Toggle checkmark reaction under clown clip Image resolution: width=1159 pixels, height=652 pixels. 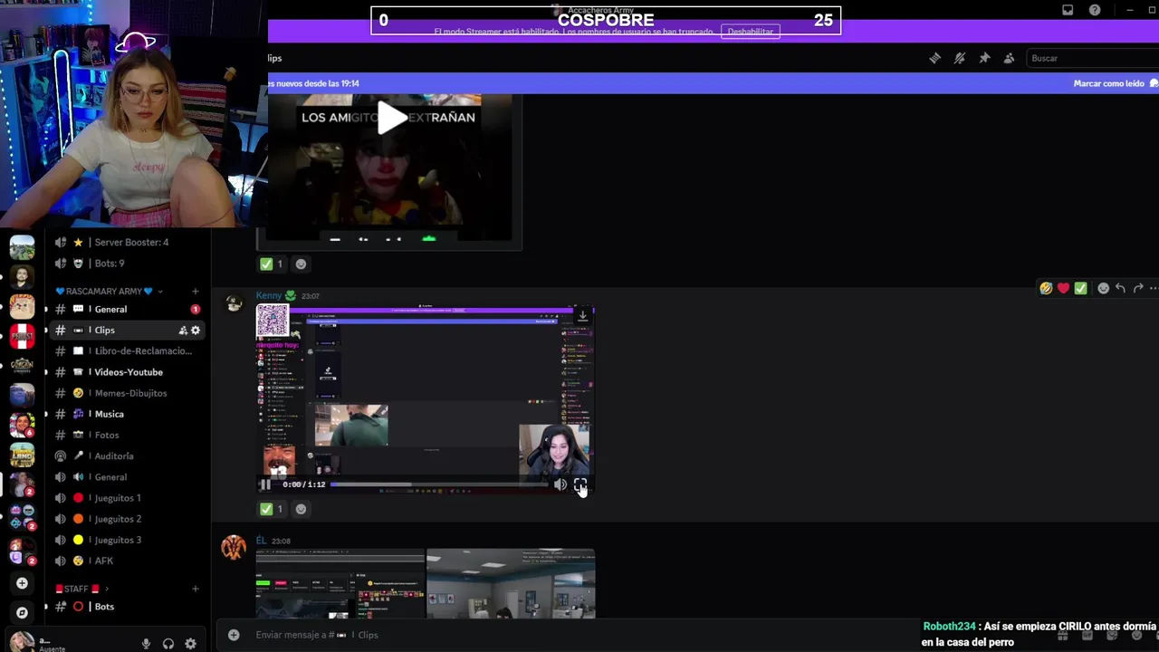(x=273, y=264)
